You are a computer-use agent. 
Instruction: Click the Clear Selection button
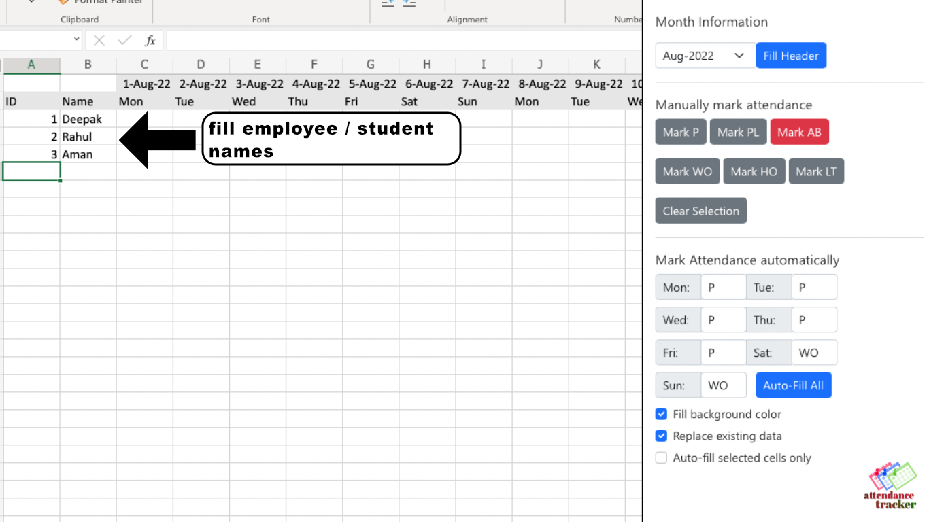[x=700, y=211]
